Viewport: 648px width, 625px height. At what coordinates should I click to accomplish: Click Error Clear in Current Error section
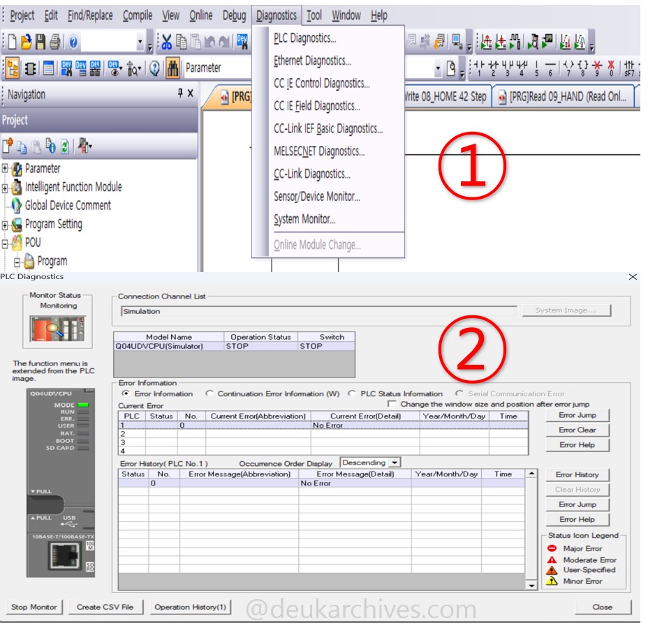pos(577,430)
